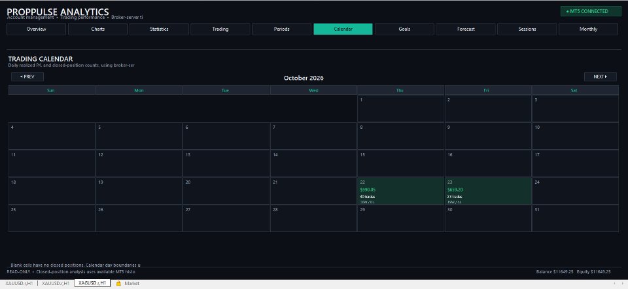Click the Tue column header
The width and height of the screenshot is (628, 289).
click(x=226, y=90)
